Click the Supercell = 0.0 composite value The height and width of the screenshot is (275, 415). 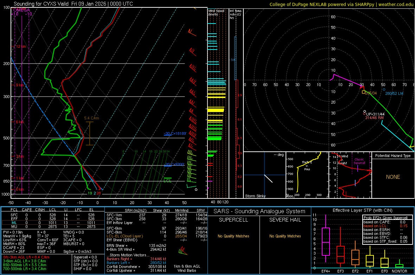(85, 257)
